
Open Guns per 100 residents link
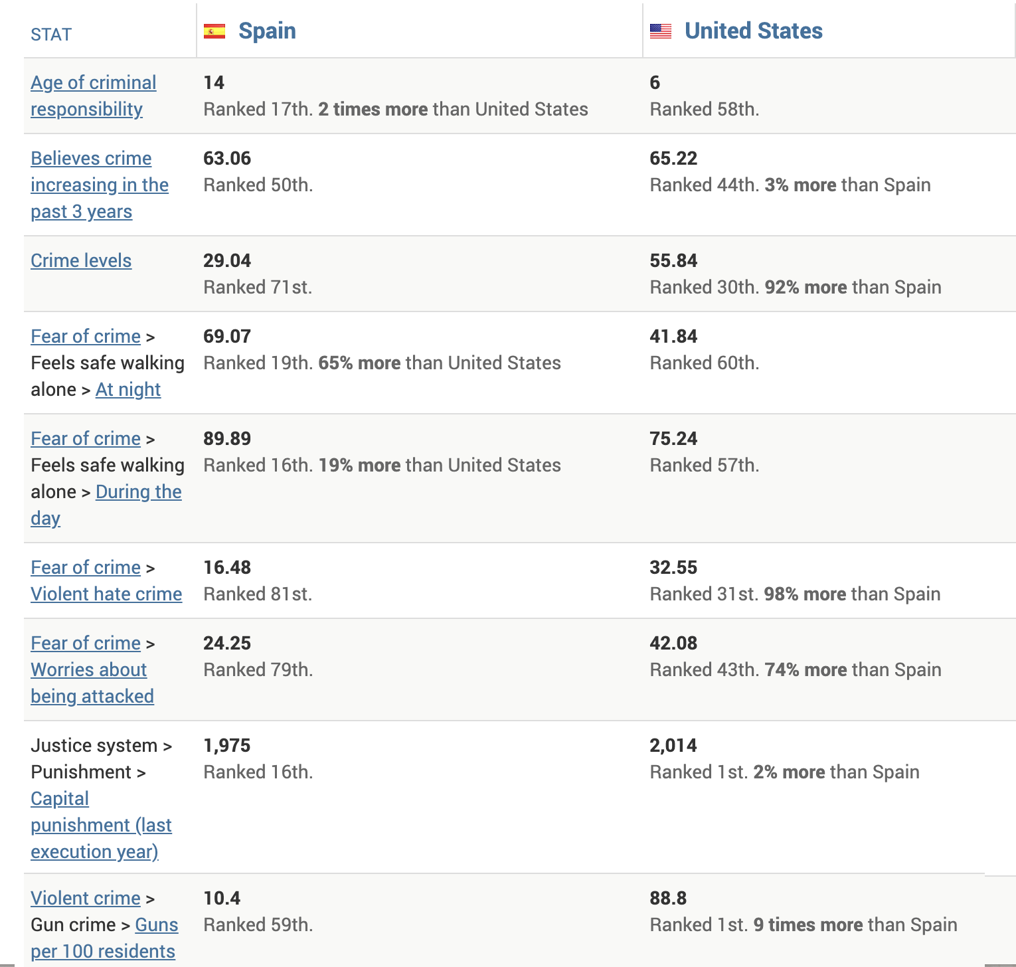(104, 938)
